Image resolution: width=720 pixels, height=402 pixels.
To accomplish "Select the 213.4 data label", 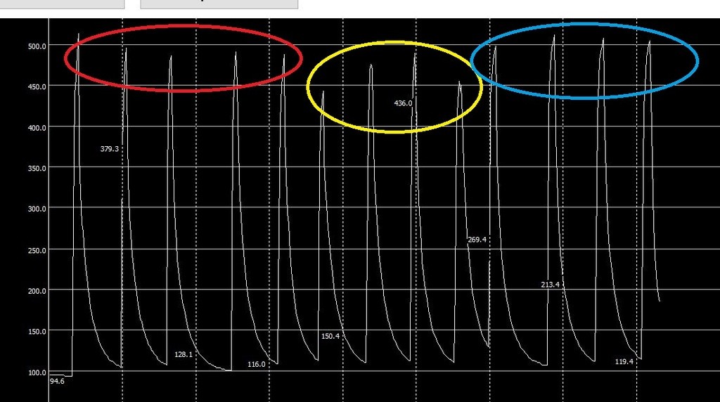I will coord(550,285).
